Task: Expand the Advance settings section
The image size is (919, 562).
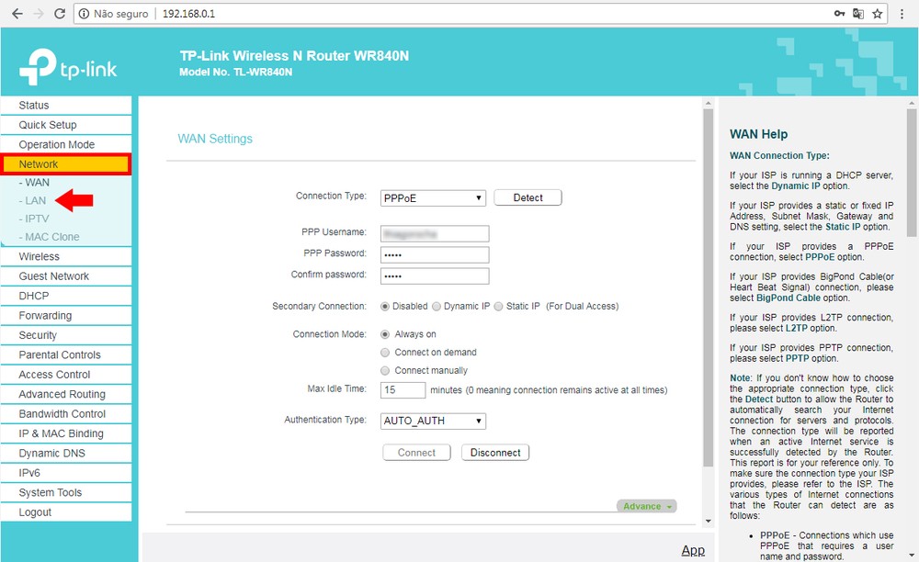Action: coord(646,506)
